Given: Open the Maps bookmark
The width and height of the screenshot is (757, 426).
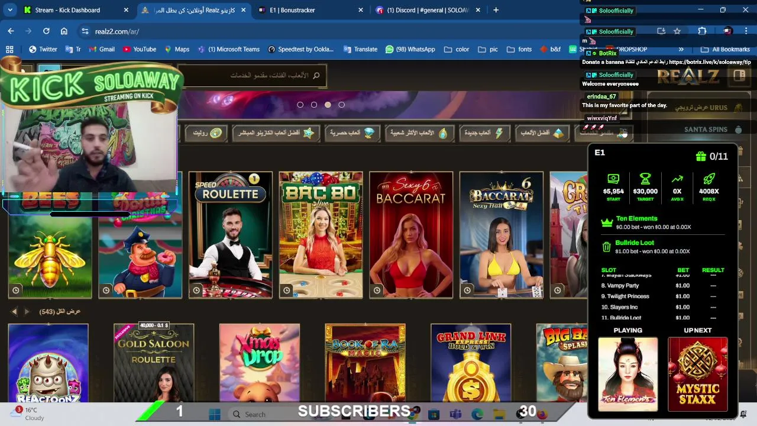Looking at the screenshot, I should pos(176,49).
